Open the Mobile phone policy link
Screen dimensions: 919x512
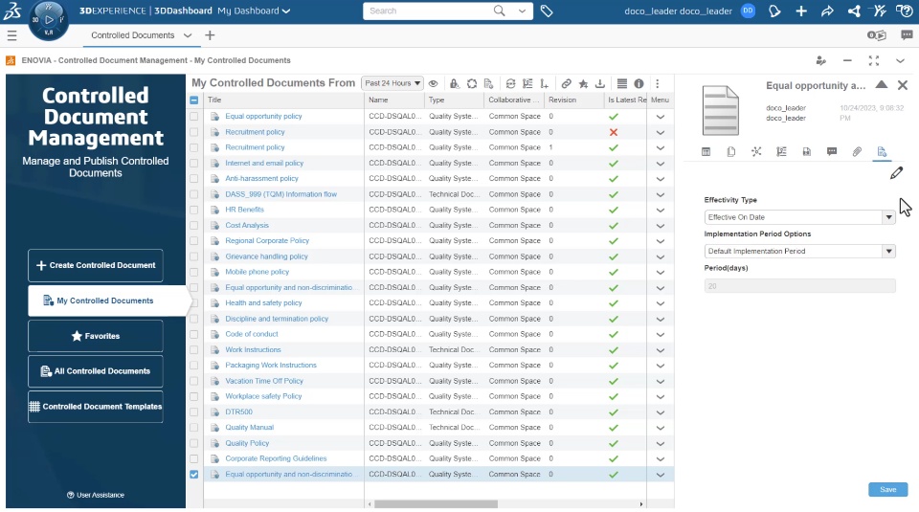tap(258, 272)
